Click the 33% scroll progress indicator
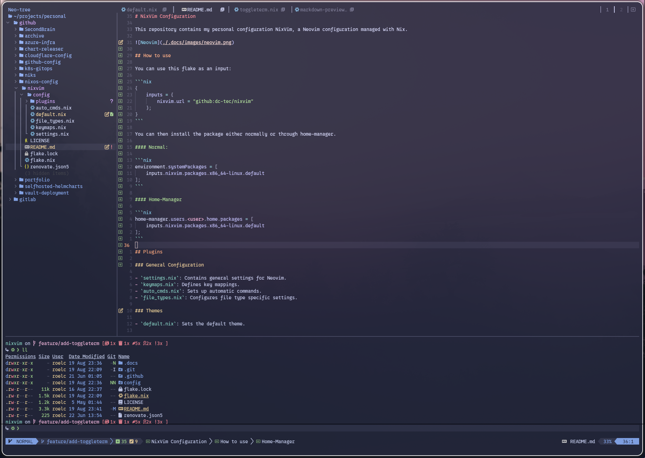 coord(607,441)
